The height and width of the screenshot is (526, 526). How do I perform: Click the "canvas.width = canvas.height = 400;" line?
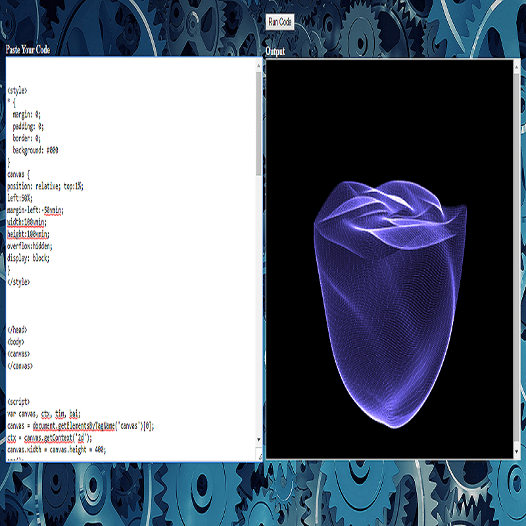click(56, 450)
